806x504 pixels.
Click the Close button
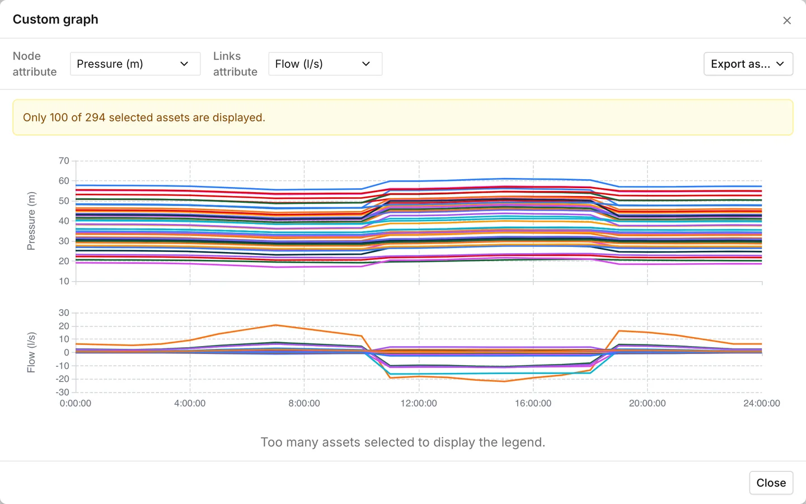coord(771,483)
